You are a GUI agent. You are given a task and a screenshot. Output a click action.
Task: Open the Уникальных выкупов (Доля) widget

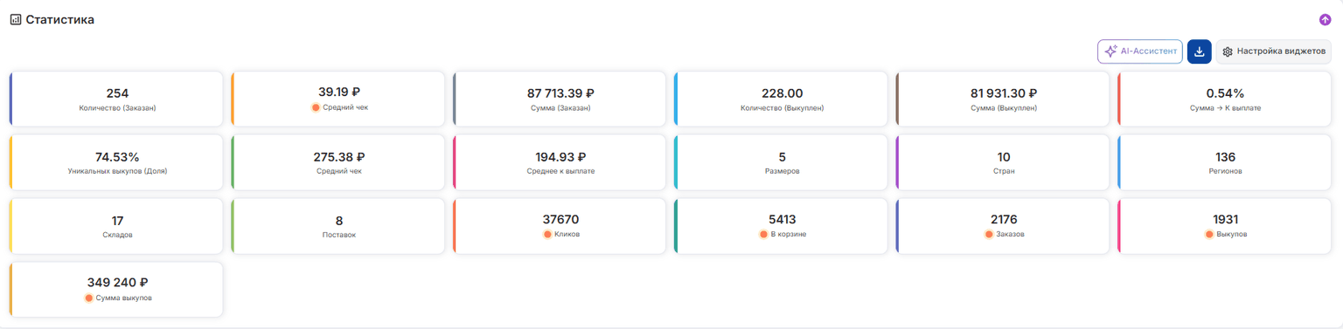point(116,162)
